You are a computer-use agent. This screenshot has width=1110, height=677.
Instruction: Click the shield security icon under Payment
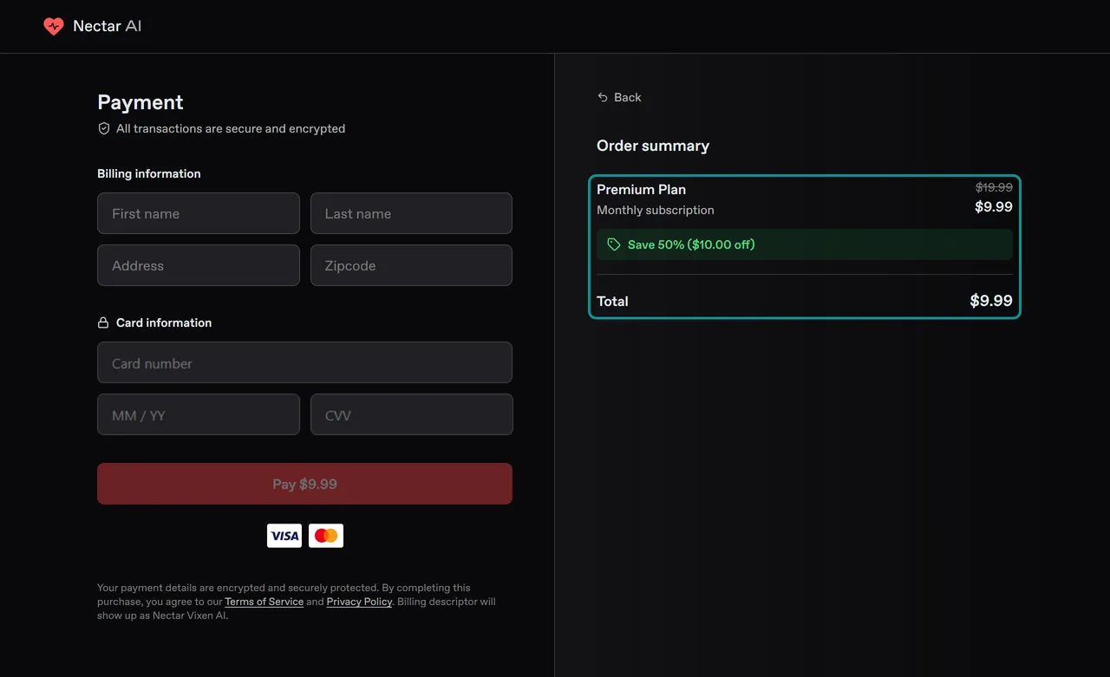104,128
